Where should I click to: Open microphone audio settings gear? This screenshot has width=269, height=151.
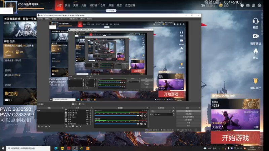coord(145,115)
